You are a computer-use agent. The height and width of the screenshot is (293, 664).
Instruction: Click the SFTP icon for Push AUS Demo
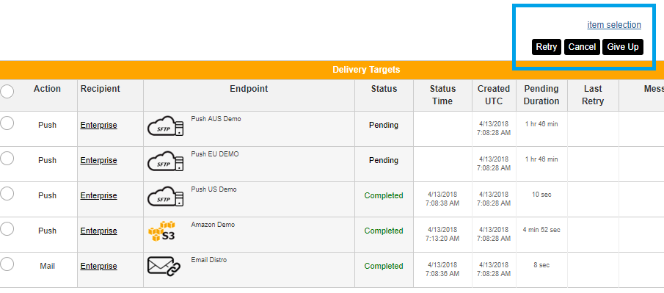(166, 126)
